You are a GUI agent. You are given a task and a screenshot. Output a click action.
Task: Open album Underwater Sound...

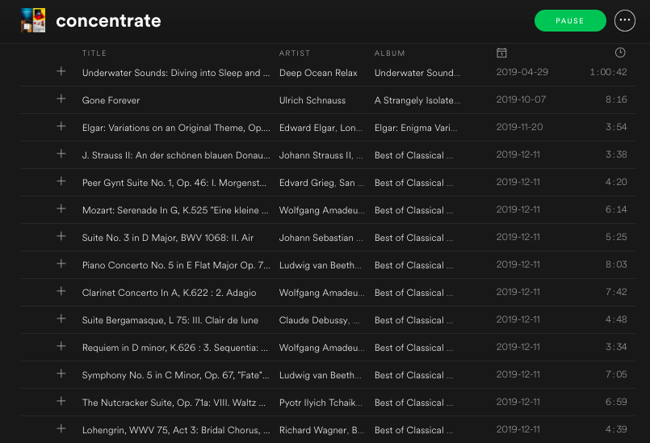[x=417, y=73]
